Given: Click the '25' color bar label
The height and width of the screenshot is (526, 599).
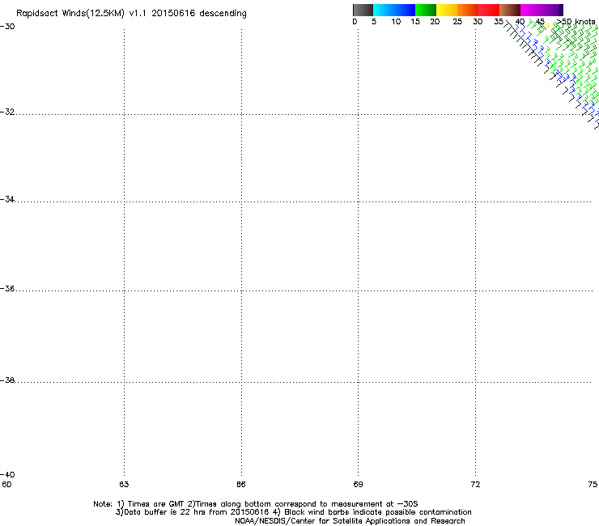Looking at the screenshot, I should [x=457, y=22].
